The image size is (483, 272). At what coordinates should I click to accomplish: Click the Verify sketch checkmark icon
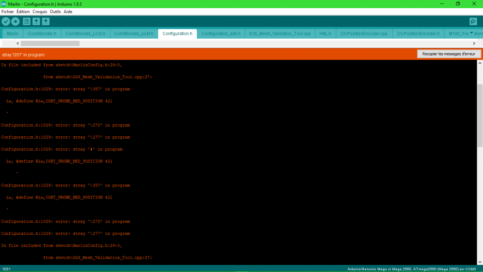click(x=6, y=21)
